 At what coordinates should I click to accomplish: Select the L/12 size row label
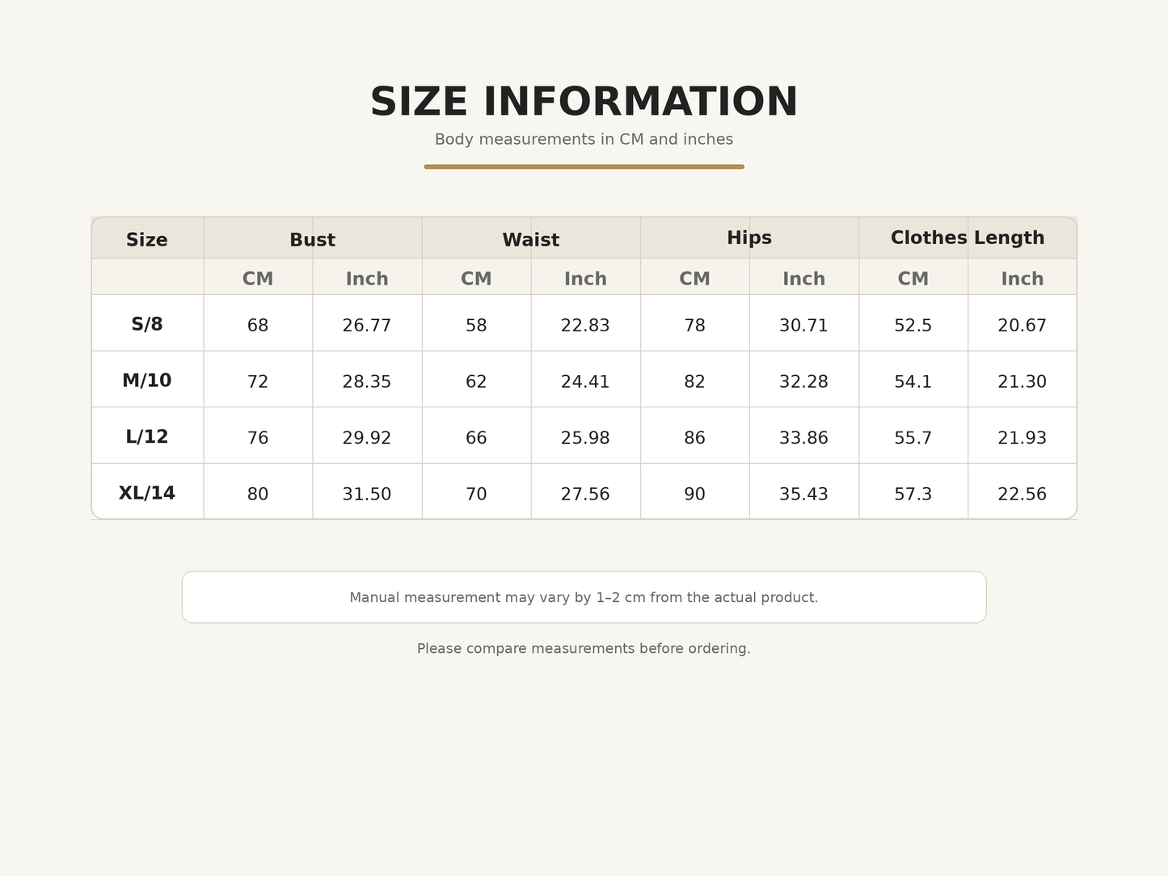pyautogui.click(x=147, y=437)
